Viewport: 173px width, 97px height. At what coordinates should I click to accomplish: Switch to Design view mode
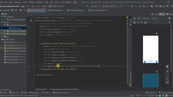point(170,14)
